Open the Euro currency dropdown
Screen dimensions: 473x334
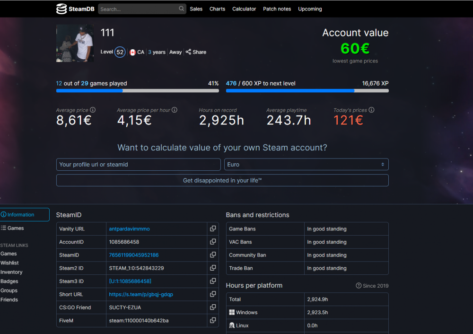pos(306,165)
